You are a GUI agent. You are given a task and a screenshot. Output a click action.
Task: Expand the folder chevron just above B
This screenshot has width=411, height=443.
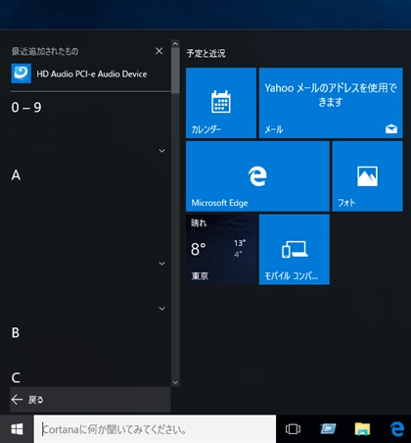pyautogui.click(x=161, y=309)
